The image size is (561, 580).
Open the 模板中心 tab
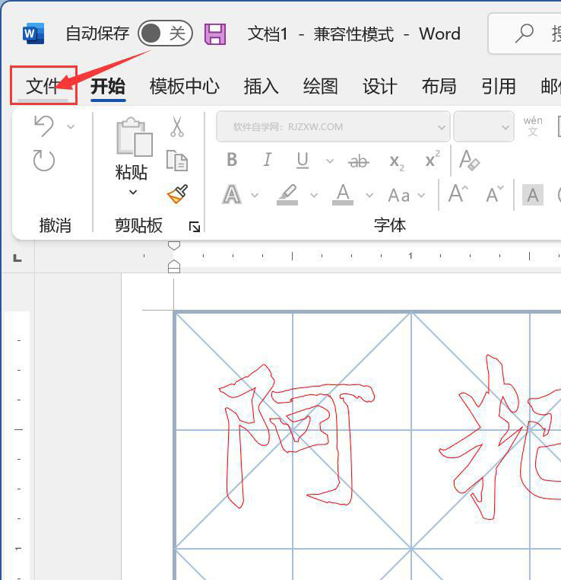[x=184, y=86]
